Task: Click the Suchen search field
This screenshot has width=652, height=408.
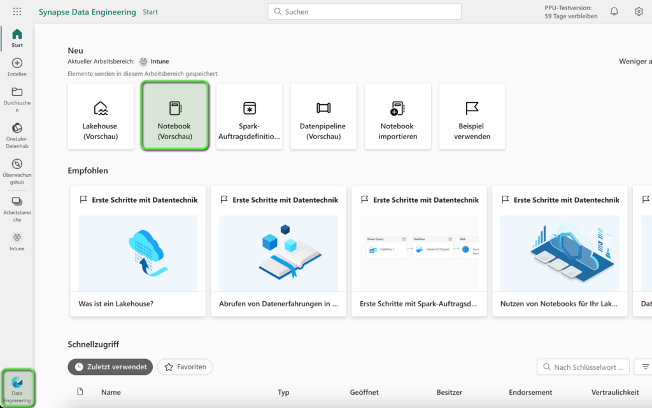Action: click(x=364, y=11)
